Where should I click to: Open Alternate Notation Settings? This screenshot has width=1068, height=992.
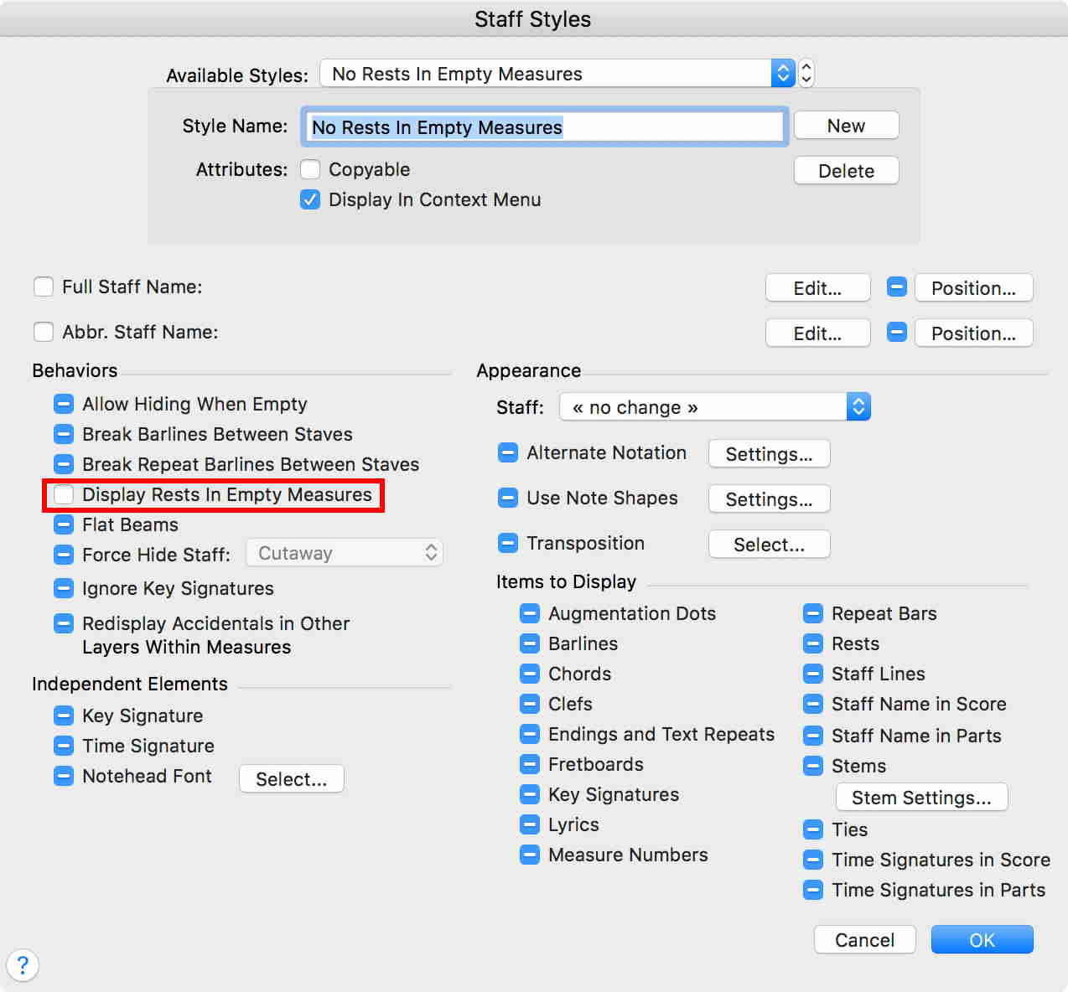[769, 454]
